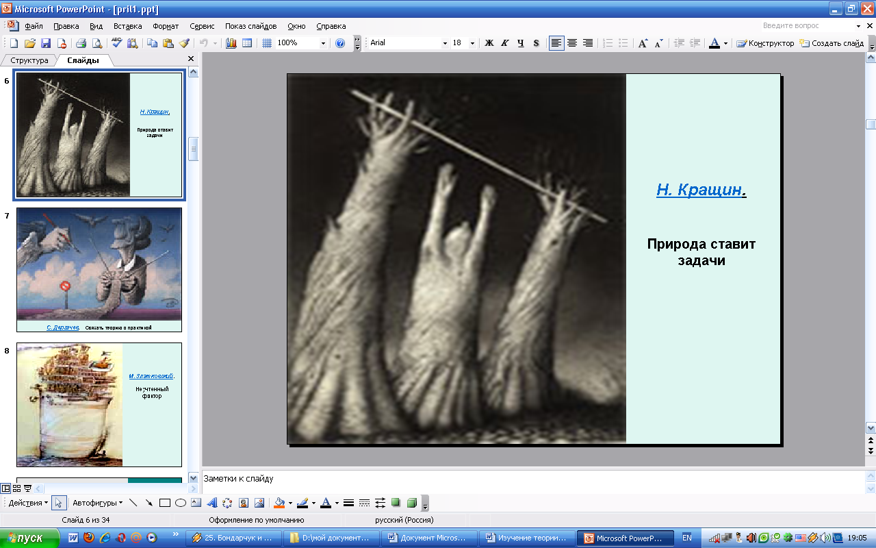Select the Arrow drawing tool

point(149,503)
